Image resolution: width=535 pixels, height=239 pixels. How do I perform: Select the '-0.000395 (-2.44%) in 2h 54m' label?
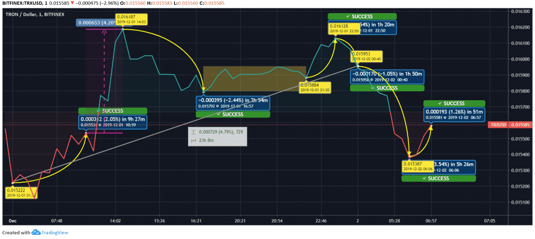pyautogui.click(x=233, y=103)
